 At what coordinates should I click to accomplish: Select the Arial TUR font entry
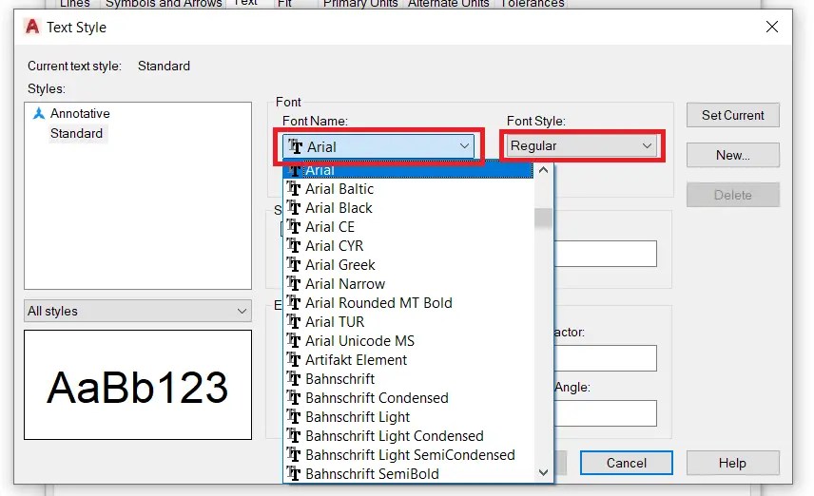click(x=408, y=322)
